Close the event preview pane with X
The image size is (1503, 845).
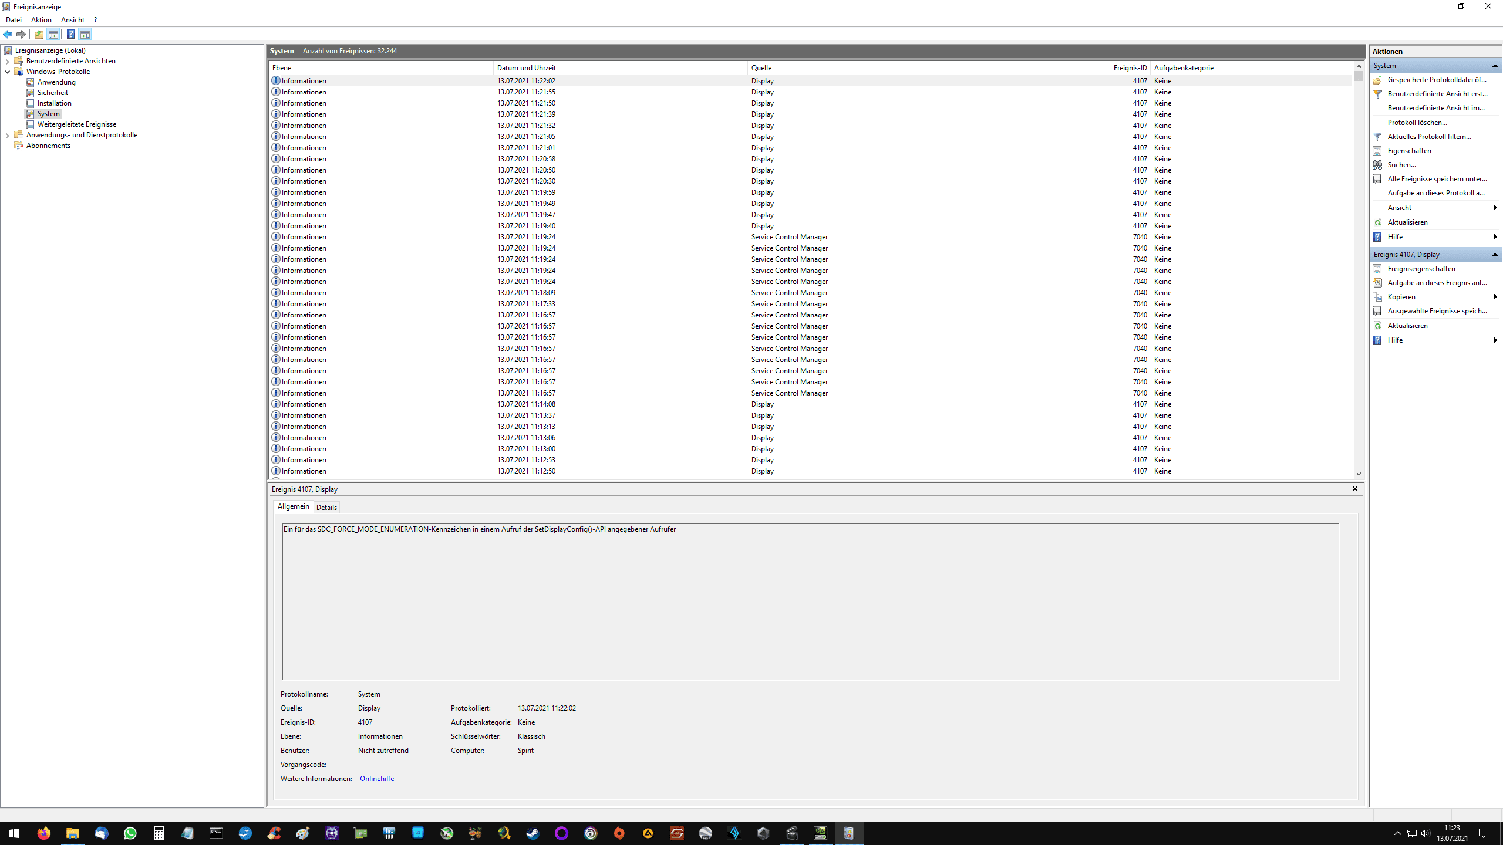[1355, 489]
